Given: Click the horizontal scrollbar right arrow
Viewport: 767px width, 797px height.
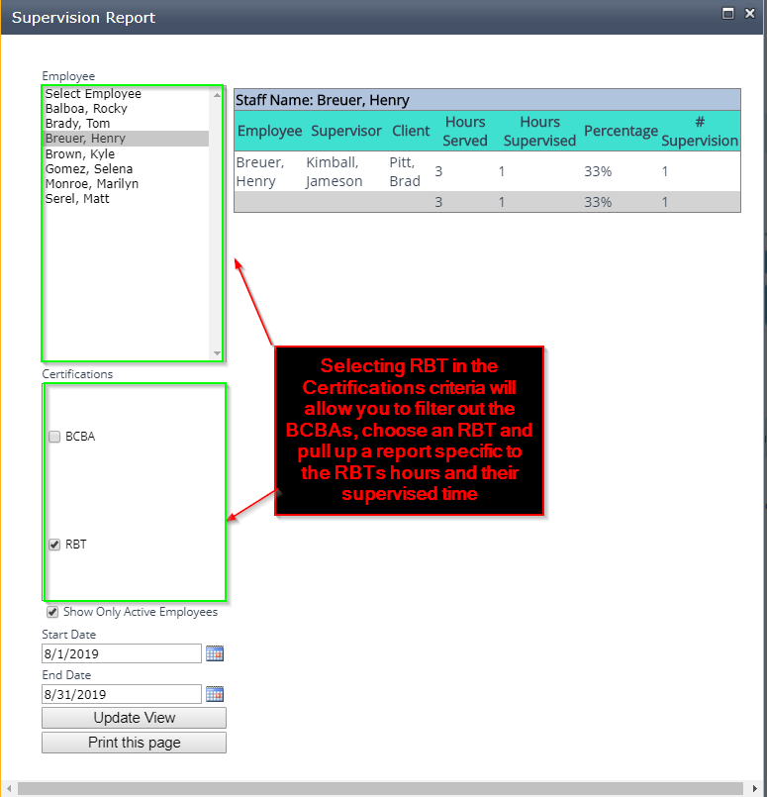Looking at the screenshot, I should (x=755, y=788).
